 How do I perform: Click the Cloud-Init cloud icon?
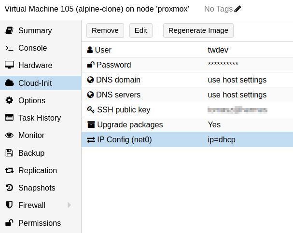pyautogui.click(x=9, y=83)
